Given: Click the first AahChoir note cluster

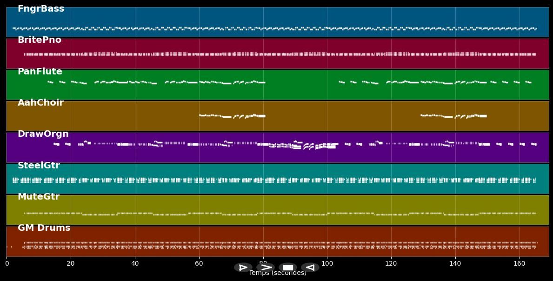Looking at the screenshot, I should tap(232, 116).
